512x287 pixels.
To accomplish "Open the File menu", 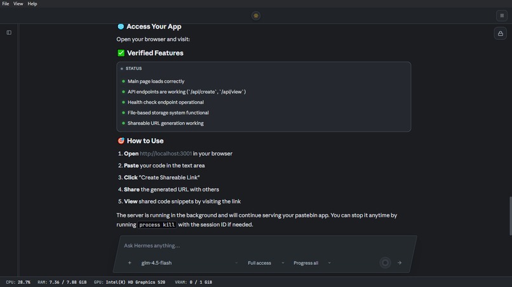I will pyautogui.click(x=6, y=4).
